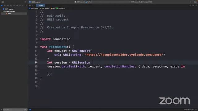Open the symbol navigator
Viewport: 198px width, 111px height.
point(8,6)
